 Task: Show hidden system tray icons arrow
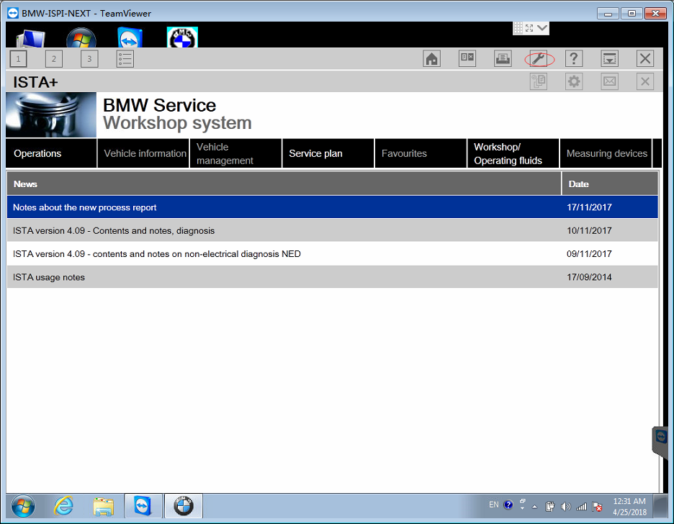pyautogui.click(x=535, y=507)
